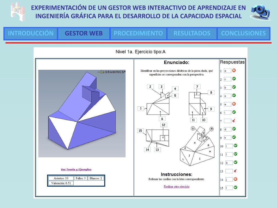Click the green check icon for question 4
Image resolution: width=277 pixels, height=208 pixels.
pos(234,95)
